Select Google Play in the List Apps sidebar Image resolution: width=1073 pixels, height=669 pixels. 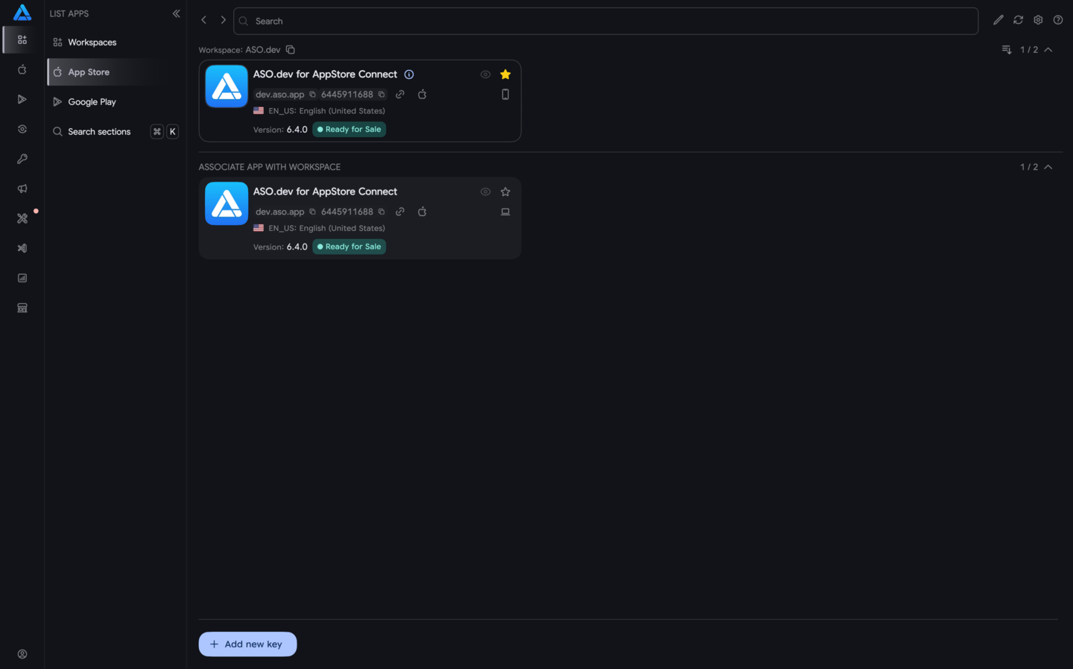(115, 102)
